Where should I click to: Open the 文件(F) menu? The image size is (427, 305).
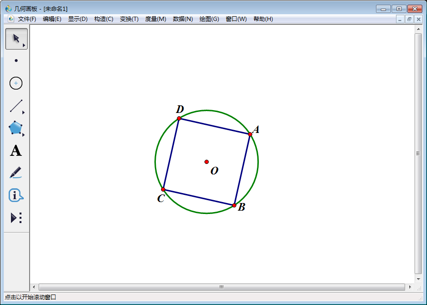[x=27, y=19]
